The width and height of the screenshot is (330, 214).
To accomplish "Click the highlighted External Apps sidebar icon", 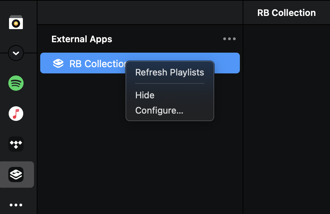I will 16,174.
